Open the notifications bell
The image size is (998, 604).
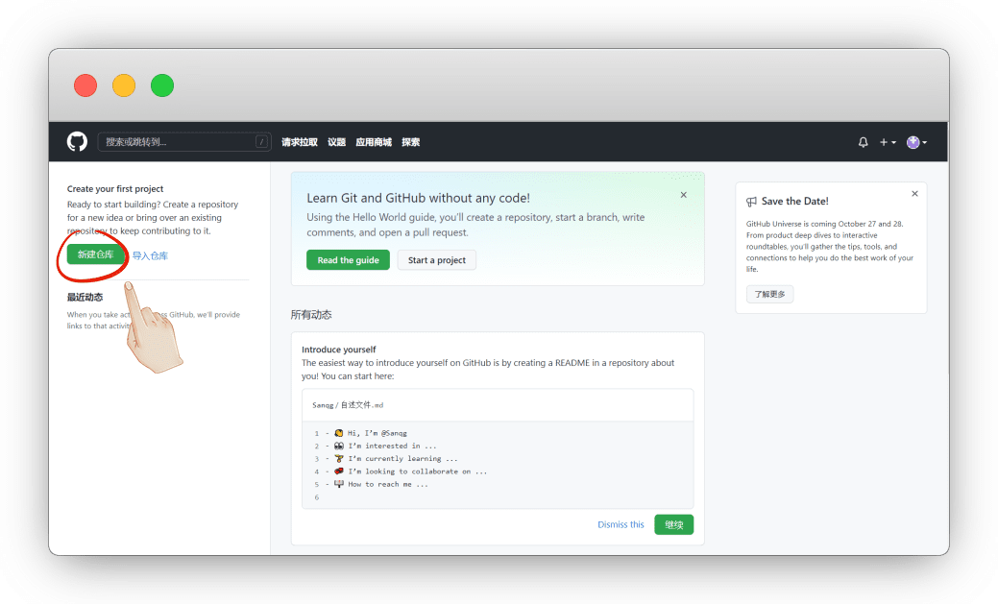863,142
